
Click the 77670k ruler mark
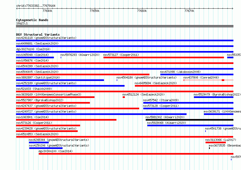pos(189,11)
